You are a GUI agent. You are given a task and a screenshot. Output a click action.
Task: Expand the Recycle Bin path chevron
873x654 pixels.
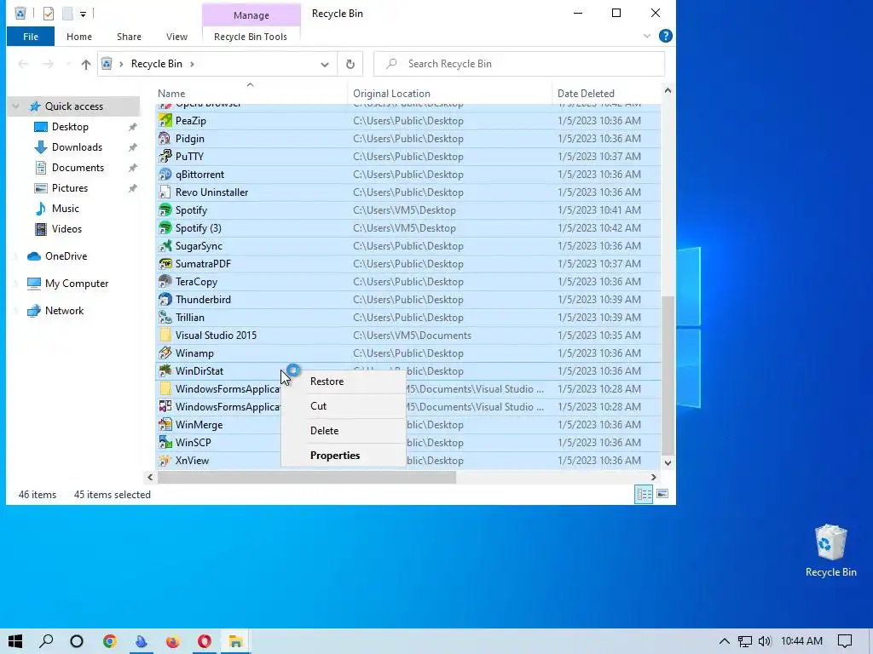click(192, 64)
